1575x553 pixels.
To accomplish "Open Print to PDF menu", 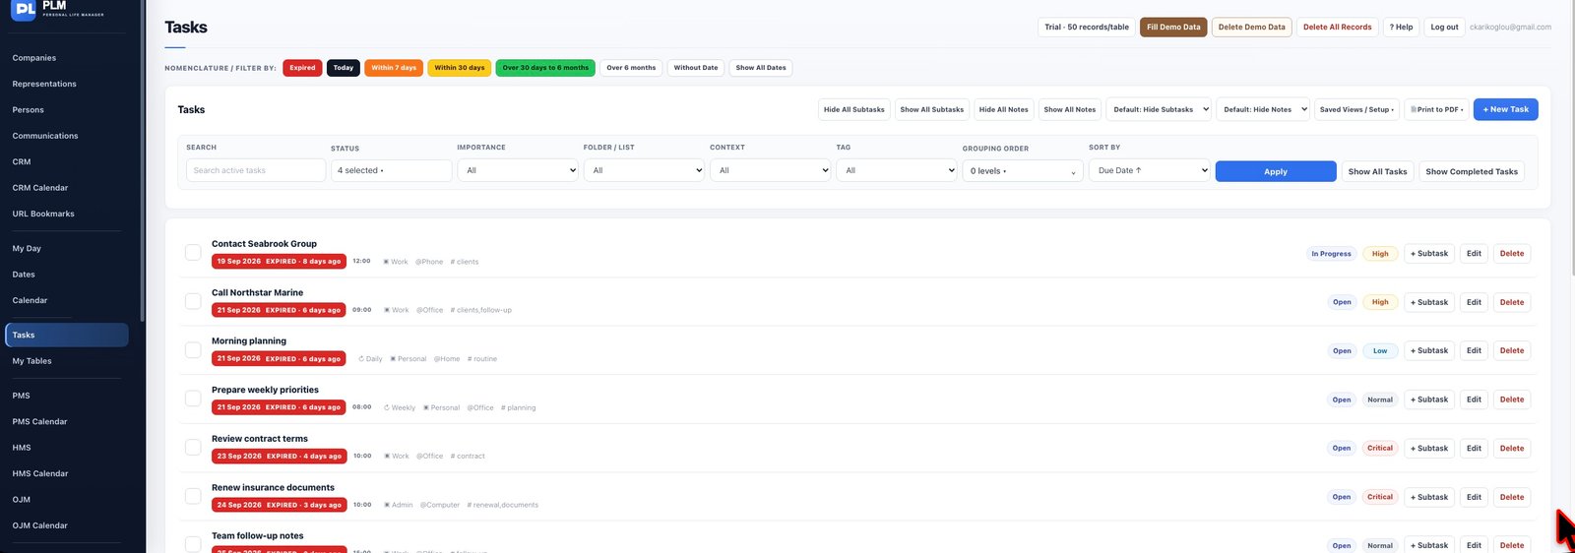I will (x=1436, y=109).
